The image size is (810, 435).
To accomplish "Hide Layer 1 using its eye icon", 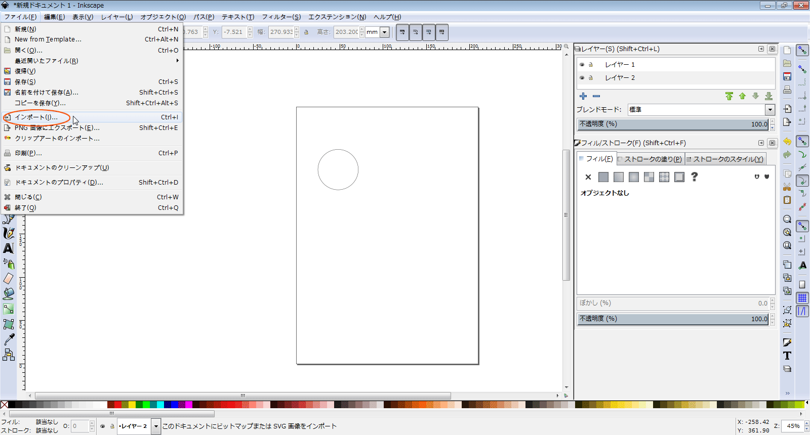I will [x=582, y=65].
